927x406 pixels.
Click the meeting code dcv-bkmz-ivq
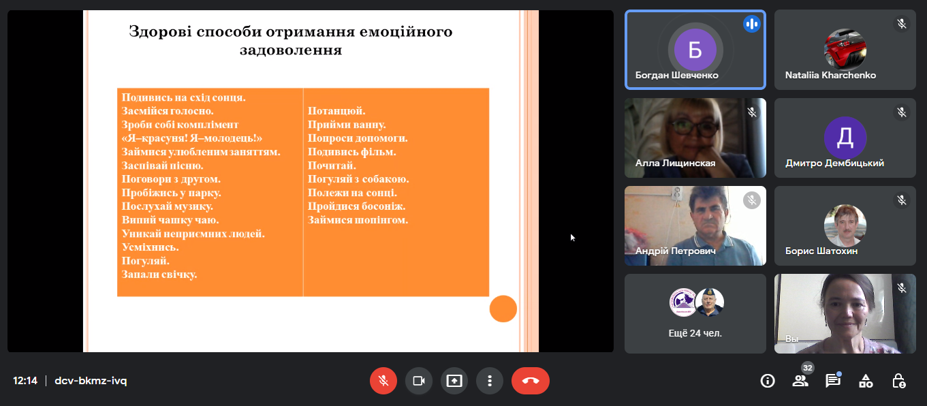(x=91, y=381)
